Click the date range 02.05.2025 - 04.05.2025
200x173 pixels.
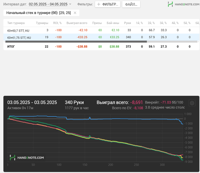click(48, 4)
